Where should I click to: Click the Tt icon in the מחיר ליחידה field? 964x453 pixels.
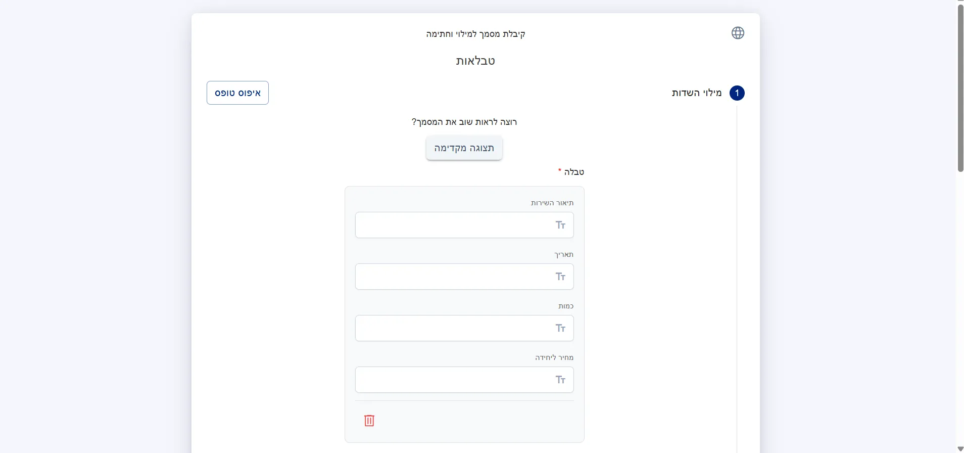click(x=560, y=380)
